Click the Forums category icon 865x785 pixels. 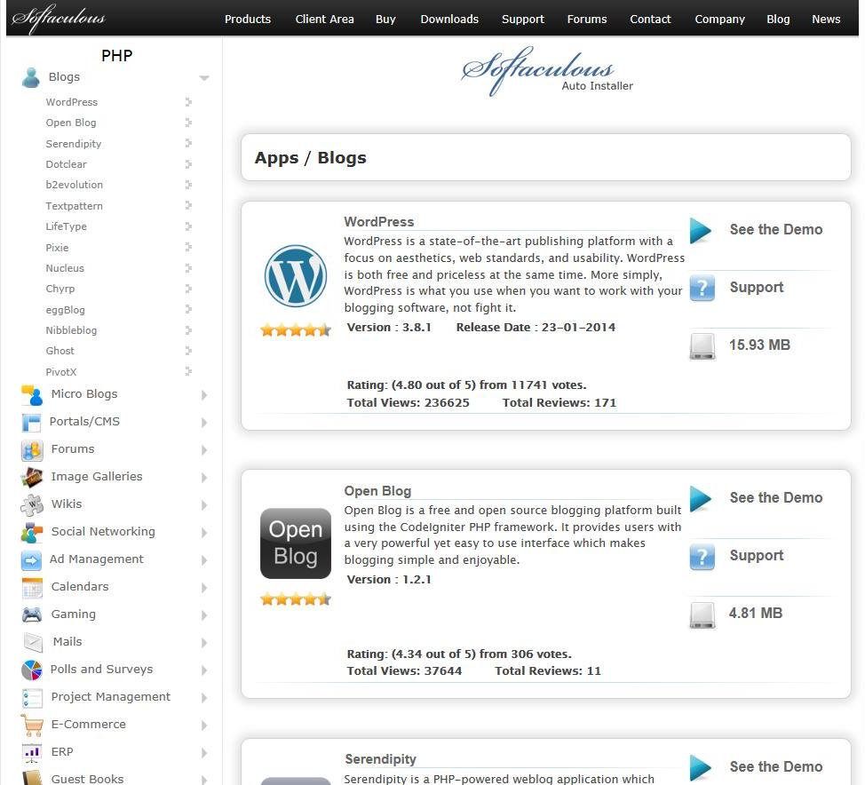click(32, 450)
